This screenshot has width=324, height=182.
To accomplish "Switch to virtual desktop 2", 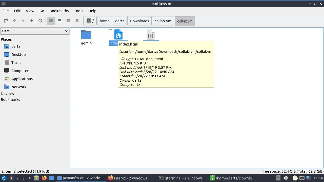I will point(17,178).
